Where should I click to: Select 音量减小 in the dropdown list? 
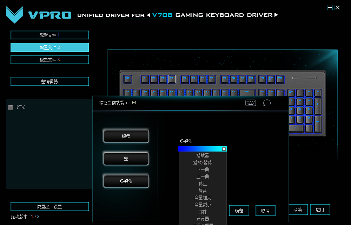pyautogui.click(x=203, y=205)
